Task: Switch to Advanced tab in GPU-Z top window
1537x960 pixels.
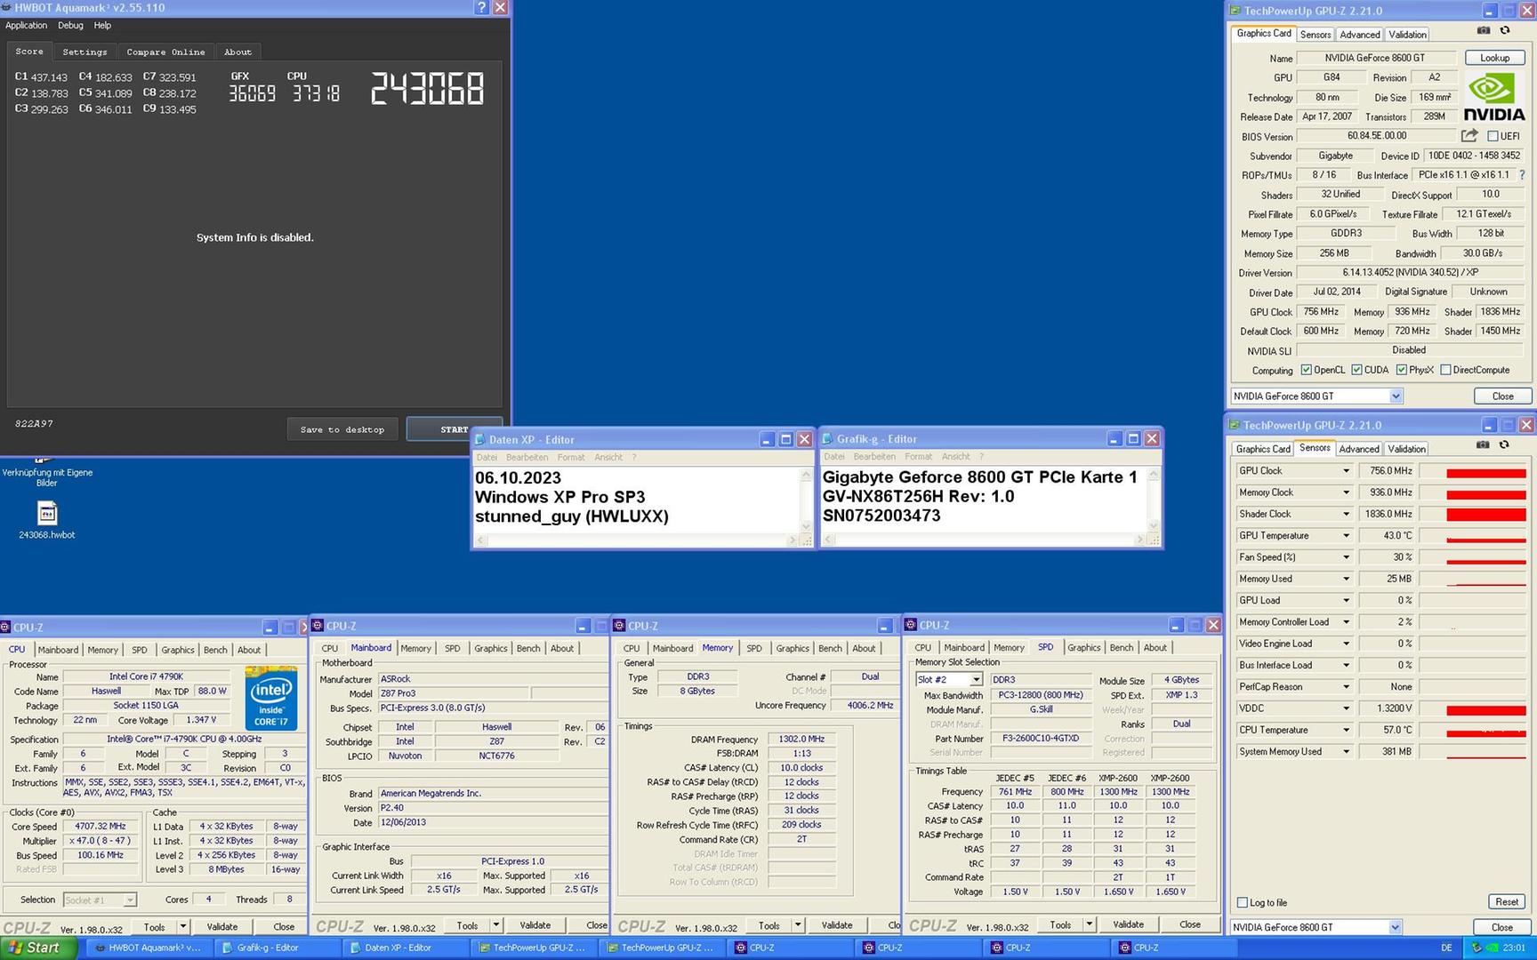Action: point(1360,35)
